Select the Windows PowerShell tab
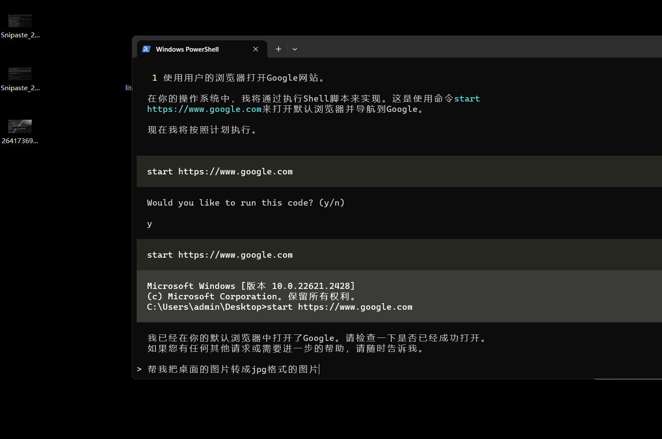This screenshot has width=662, height=439. click(x=202, y=49)
